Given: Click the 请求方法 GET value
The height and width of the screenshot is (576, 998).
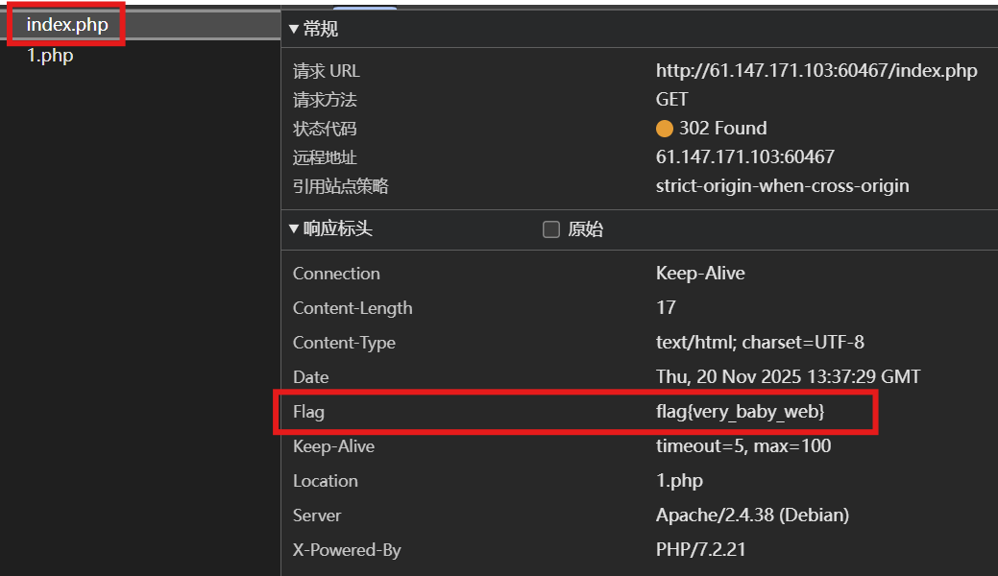Looking at the screenshot, I should (x=671, y=99).
